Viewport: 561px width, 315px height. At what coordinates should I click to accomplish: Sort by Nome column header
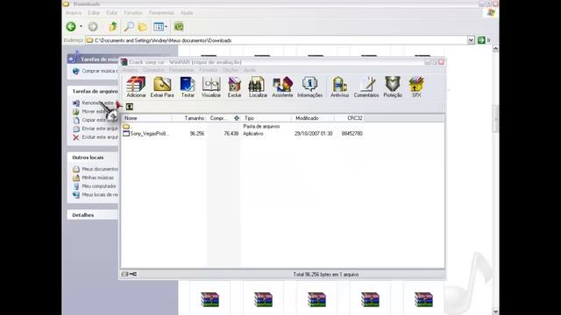tap(146, 118)
